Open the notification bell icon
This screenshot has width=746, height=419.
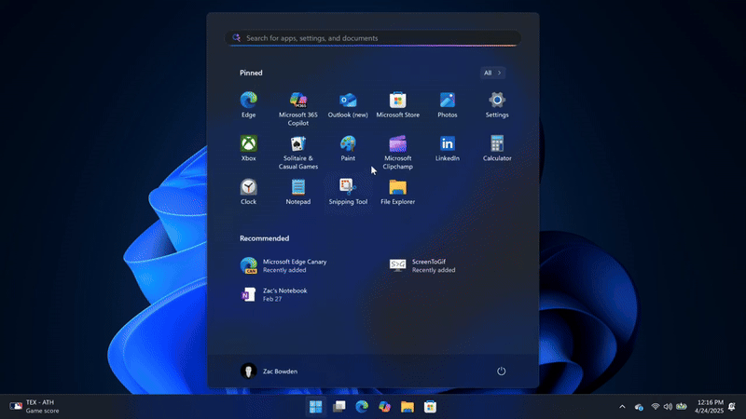pos(732,407)
